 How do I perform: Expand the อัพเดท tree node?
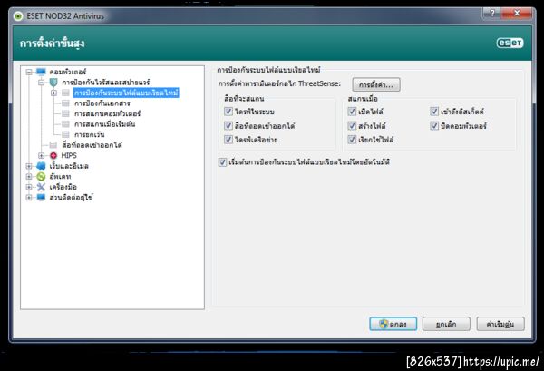point(29,176)
